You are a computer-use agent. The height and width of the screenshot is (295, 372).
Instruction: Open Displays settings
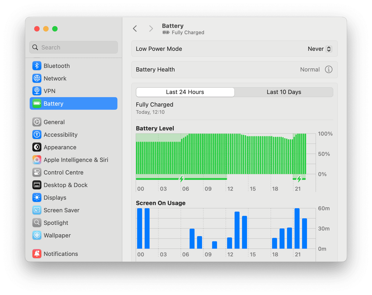(55, 198)
